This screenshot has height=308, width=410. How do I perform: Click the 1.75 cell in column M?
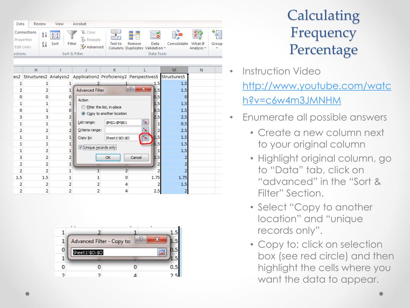pyautogui.click(x=174, y=177)
